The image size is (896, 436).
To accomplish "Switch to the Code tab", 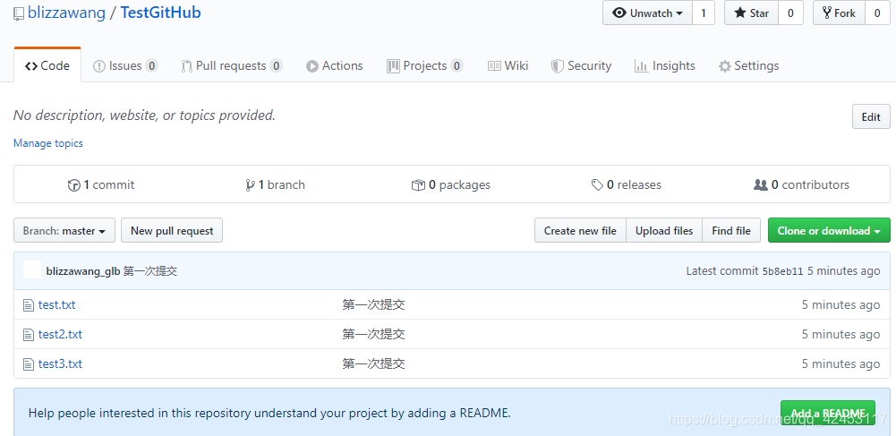I will pyautogui.click(x=47, y=65).
